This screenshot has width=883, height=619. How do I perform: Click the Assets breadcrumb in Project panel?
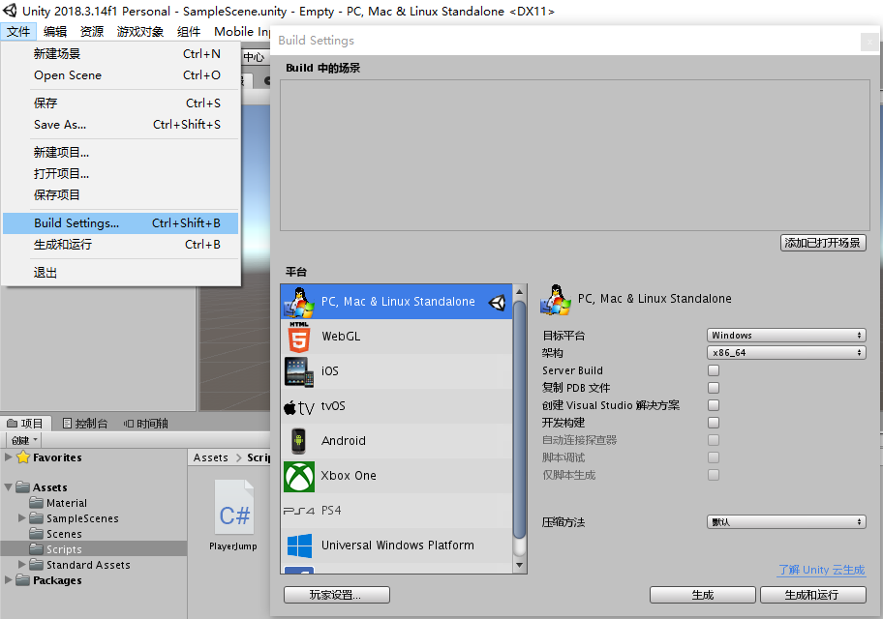pyautogui.click(x=211, y=458)
